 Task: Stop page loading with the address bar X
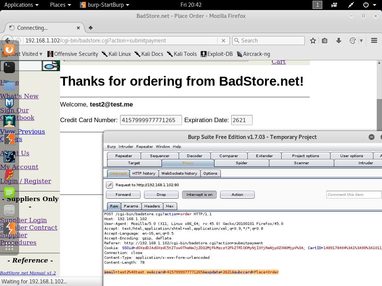pyautogui.click(x=224, y=41)
